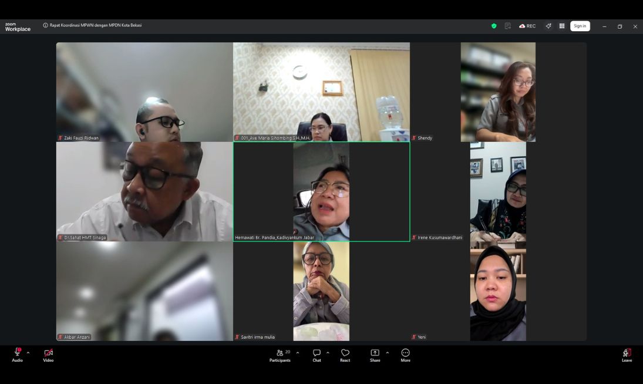Image resolution: width=643 pixels, height=384 pixels.
Task: Click the Sign in button
Action: click(x=580, y=26)
